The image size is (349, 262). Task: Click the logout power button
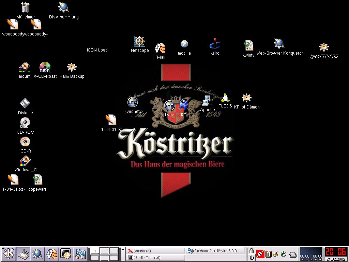[252, 258]
